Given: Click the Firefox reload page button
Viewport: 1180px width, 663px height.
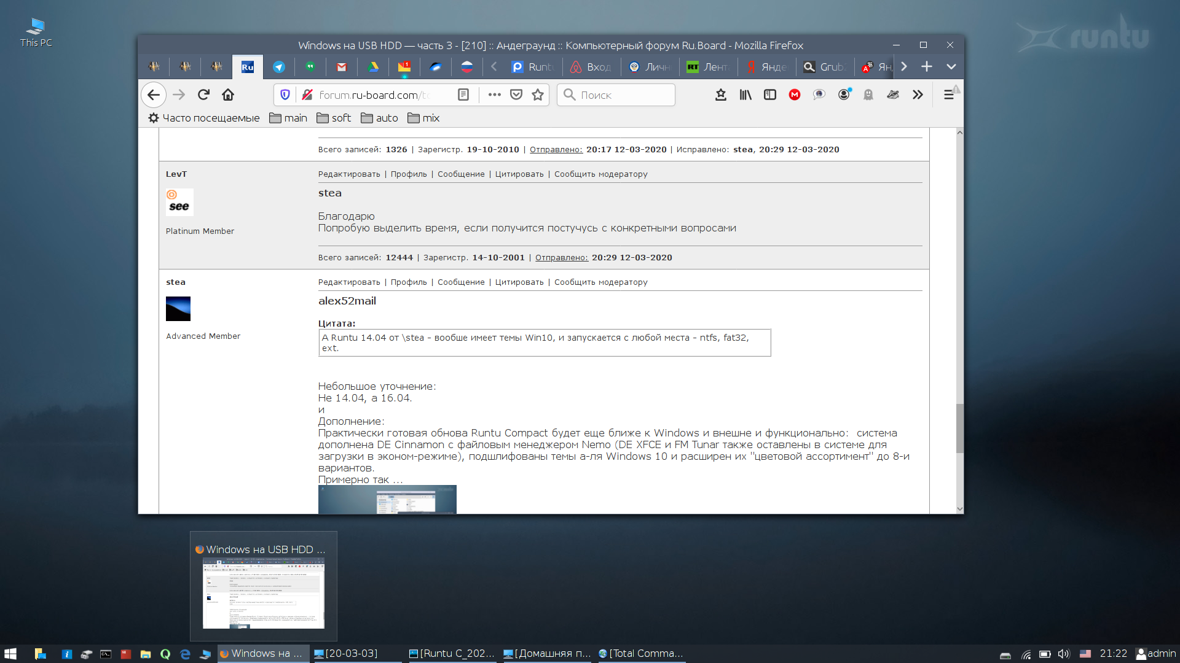Looking at the screenshot, I should 203,95.
